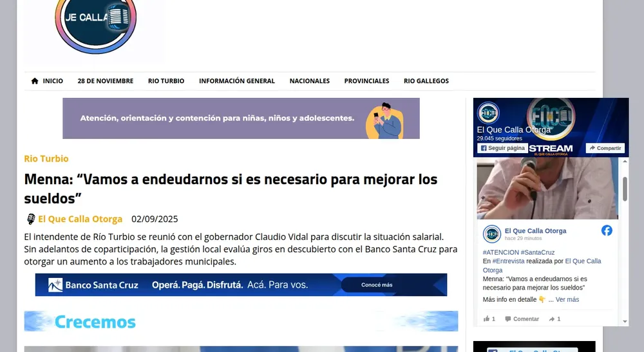Viewport: 644px width, 352px height.
Task: Go to RIO GALLEGOS news section
Action: (426, 81)
